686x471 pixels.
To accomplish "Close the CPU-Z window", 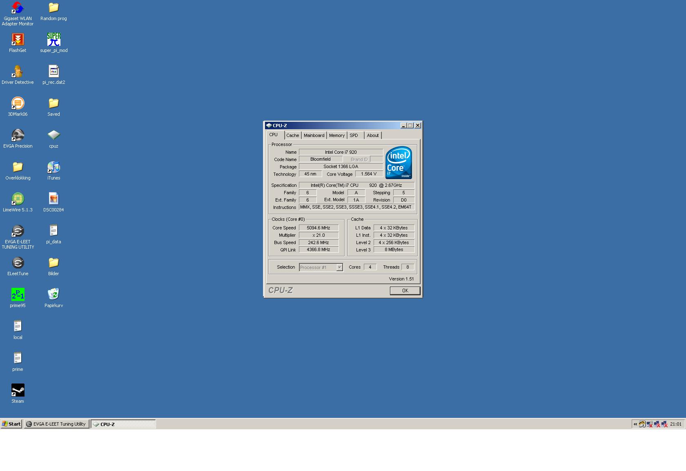I will [x=418, y=126].
